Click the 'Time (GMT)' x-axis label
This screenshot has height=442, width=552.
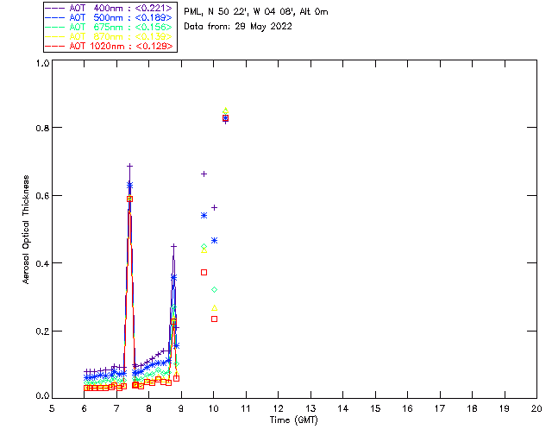click(x=294, y=420)
